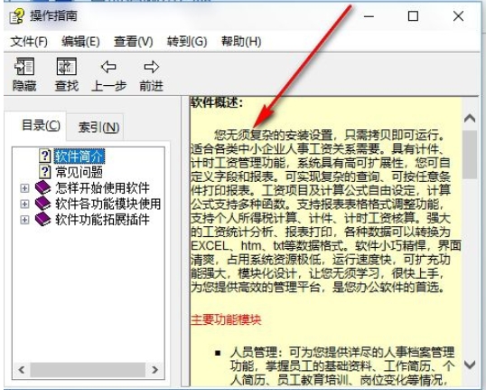This screenshot has height=390, width=486.
Task: Open the 转到(G) menu
Action: (x=187, y=42)
